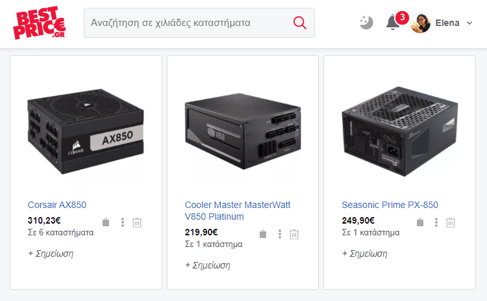Open the three-dot menu for Corsair AX850
Viewport: 487px width, 301px height.
pyautogui.click(x=123, y=222)
